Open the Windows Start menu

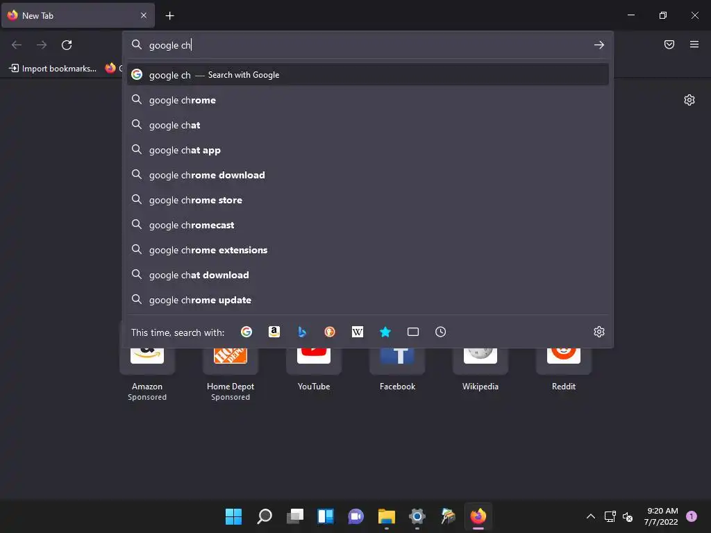coord(233,516)
